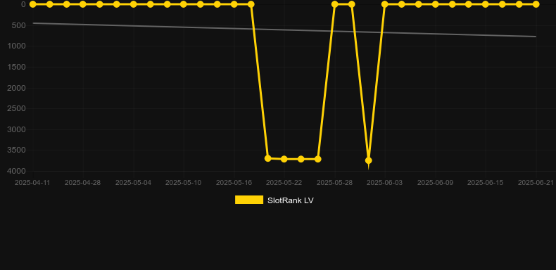Click the data point at 2025-05-10
Image resolution: width=556 pixels, height=270 pixels.
coord(183,4)
